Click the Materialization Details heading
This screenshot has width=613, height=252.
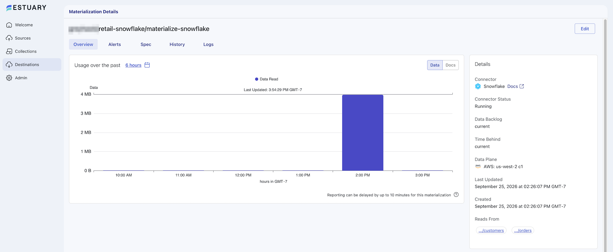point(93,12)
